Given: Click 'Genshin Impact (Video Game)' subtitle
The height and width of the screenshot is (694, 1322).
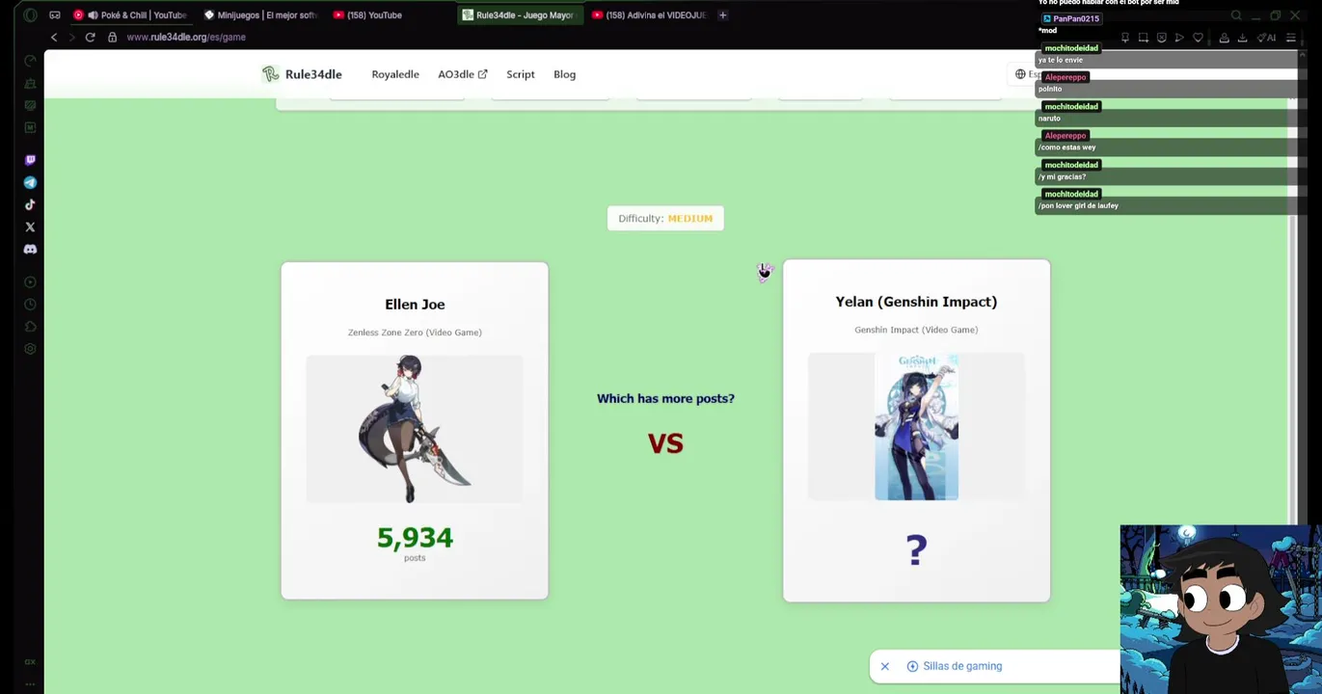Looking at the screenshot, I should point(916,330).
